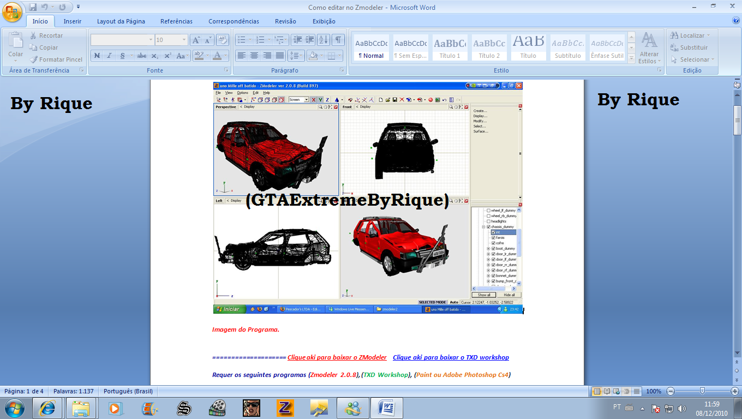Click the red X delete icon in ZModeler toolbar

(x=400, y=99)
